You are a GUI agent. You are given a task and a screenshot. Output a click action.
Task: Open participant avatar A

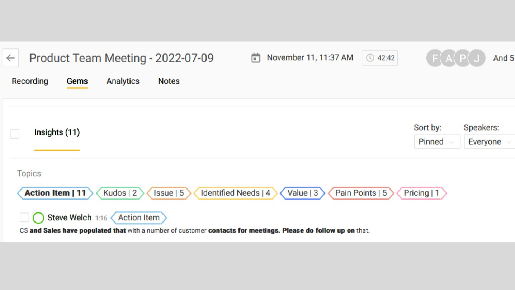[x=449, y=58]
